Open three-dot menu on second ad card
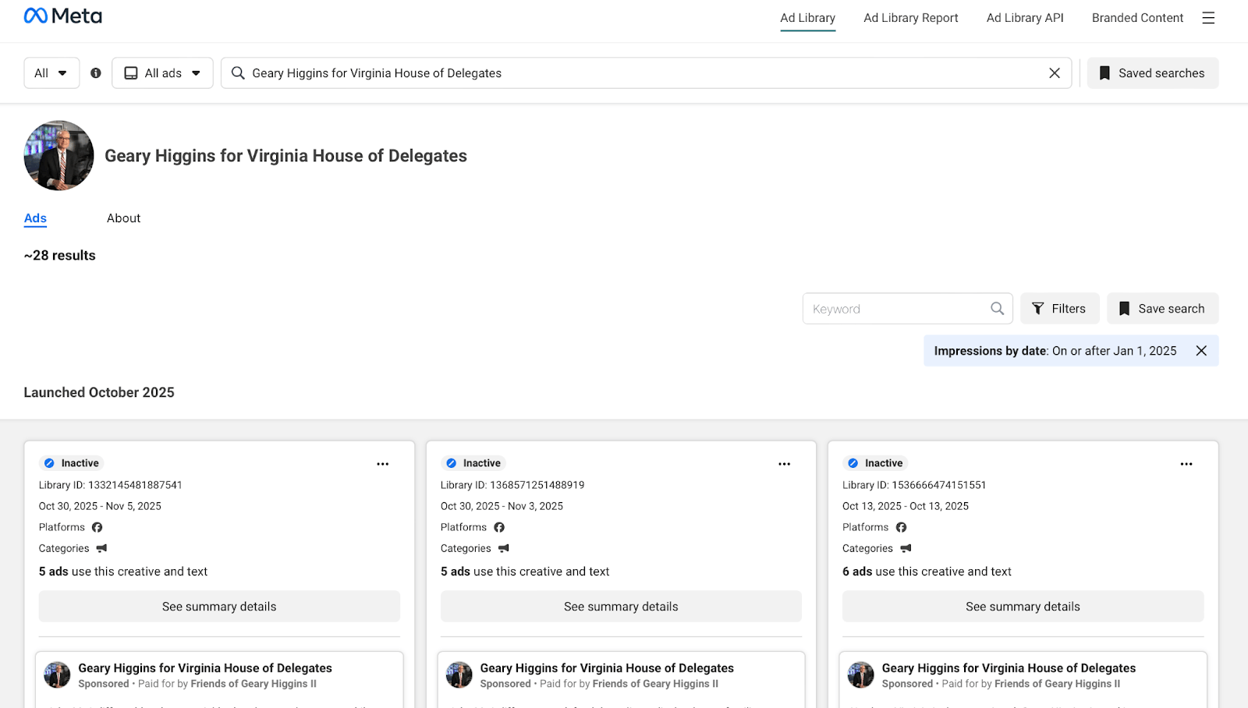The height and width of the screenshot is (708, 1248). (784, 464)
